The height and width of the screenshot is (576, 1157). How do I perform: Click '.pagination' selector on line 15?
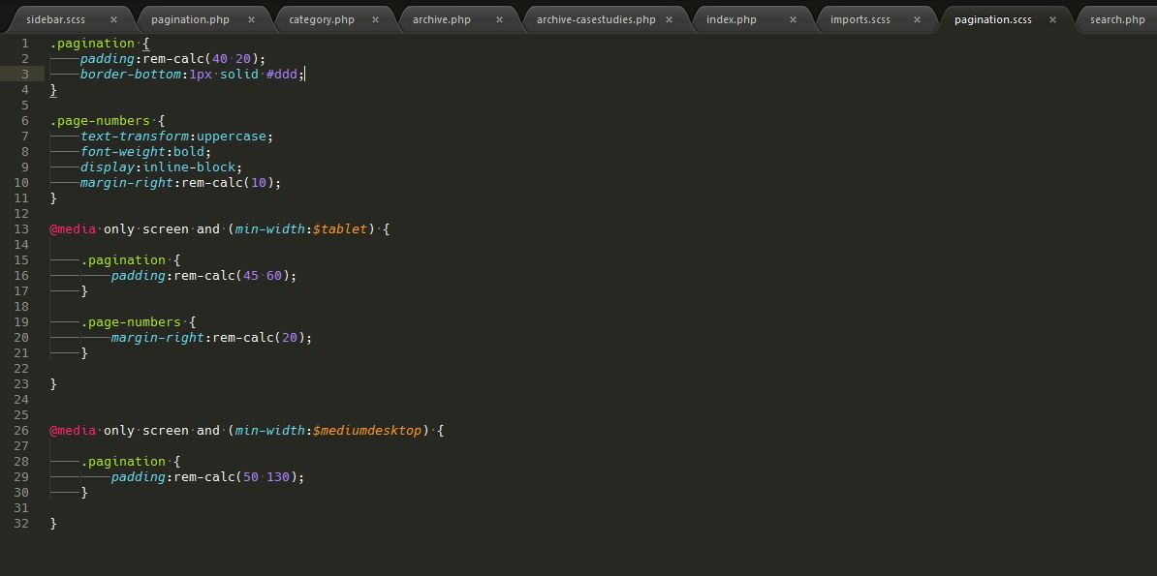pos(123,260)
